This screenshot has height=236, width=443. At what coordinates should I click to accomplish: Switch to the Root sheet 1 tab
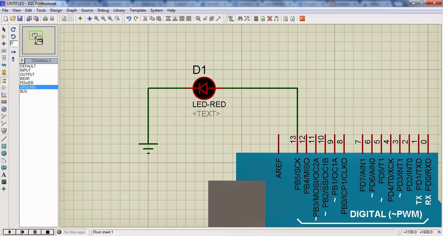click(x=103, y=232)
